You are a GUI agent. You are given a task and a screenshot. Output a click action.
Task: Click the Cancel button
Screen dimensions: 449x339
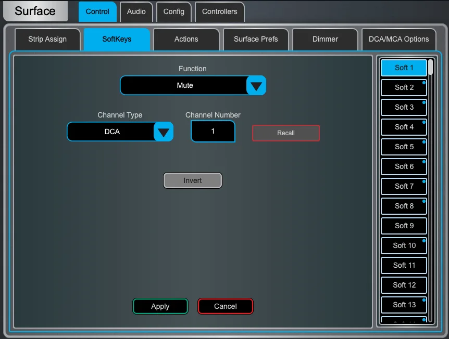226,306
